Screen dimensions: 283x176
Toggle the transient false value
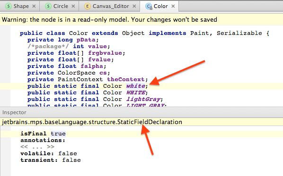[x=71, y=160]
